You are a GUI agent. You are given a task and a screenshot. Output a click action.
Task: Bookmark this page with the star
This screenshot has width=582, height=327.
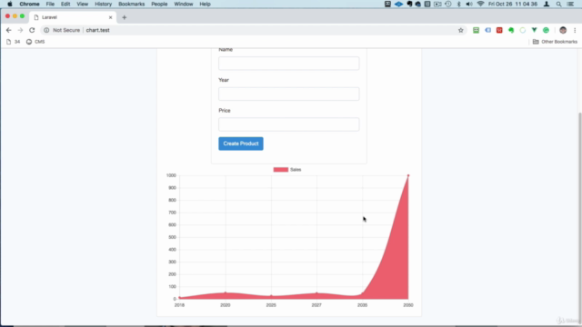(x=461, y=30)
